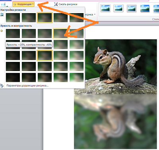Choose brightness +40%, contrast -20% preset
Image resolution: width=159 pixels, height=150 pixels.
[76, 44]
